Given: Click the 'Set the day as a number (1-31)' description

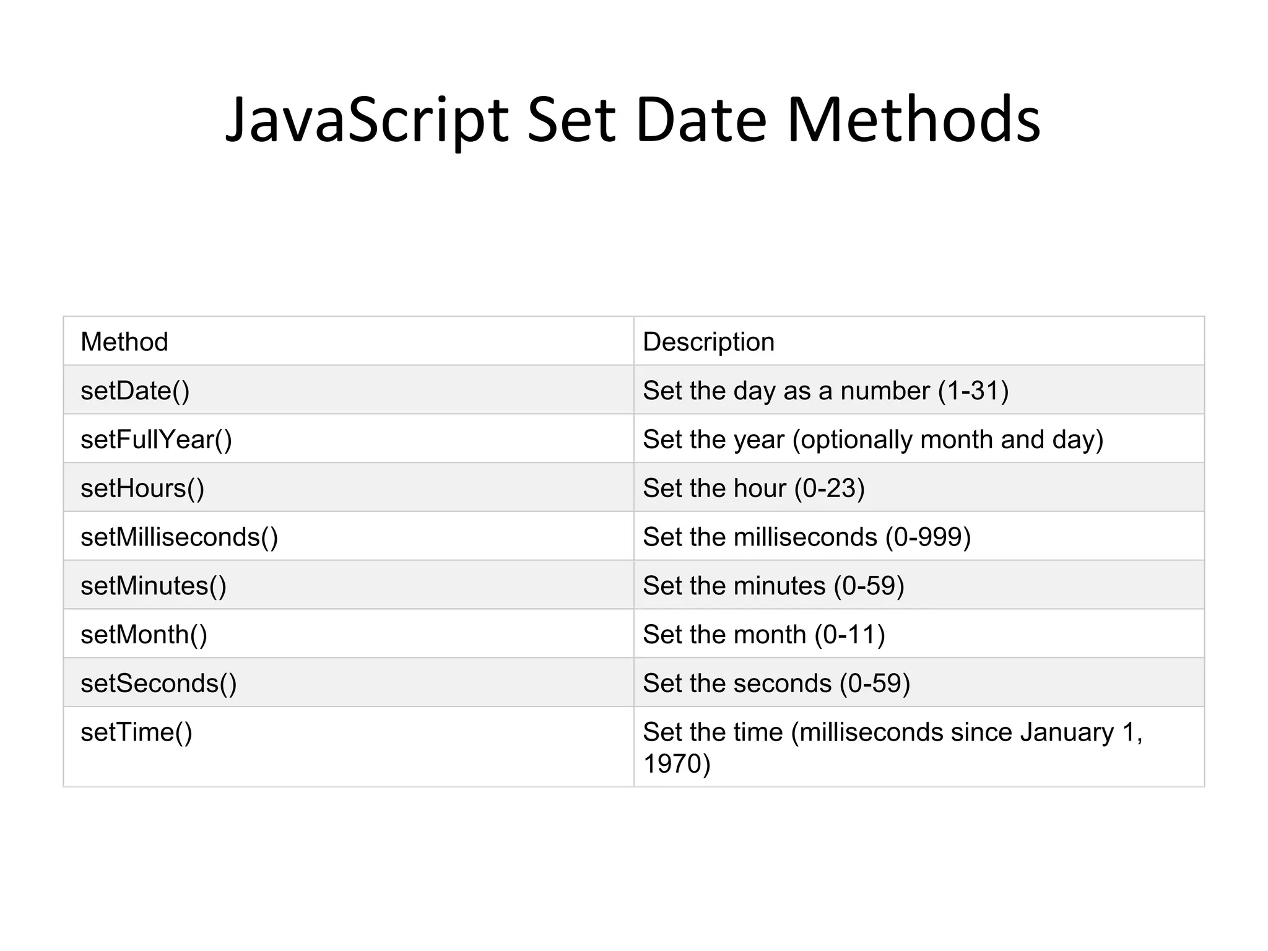Looking at the screenshot, I should coord(825,391).
